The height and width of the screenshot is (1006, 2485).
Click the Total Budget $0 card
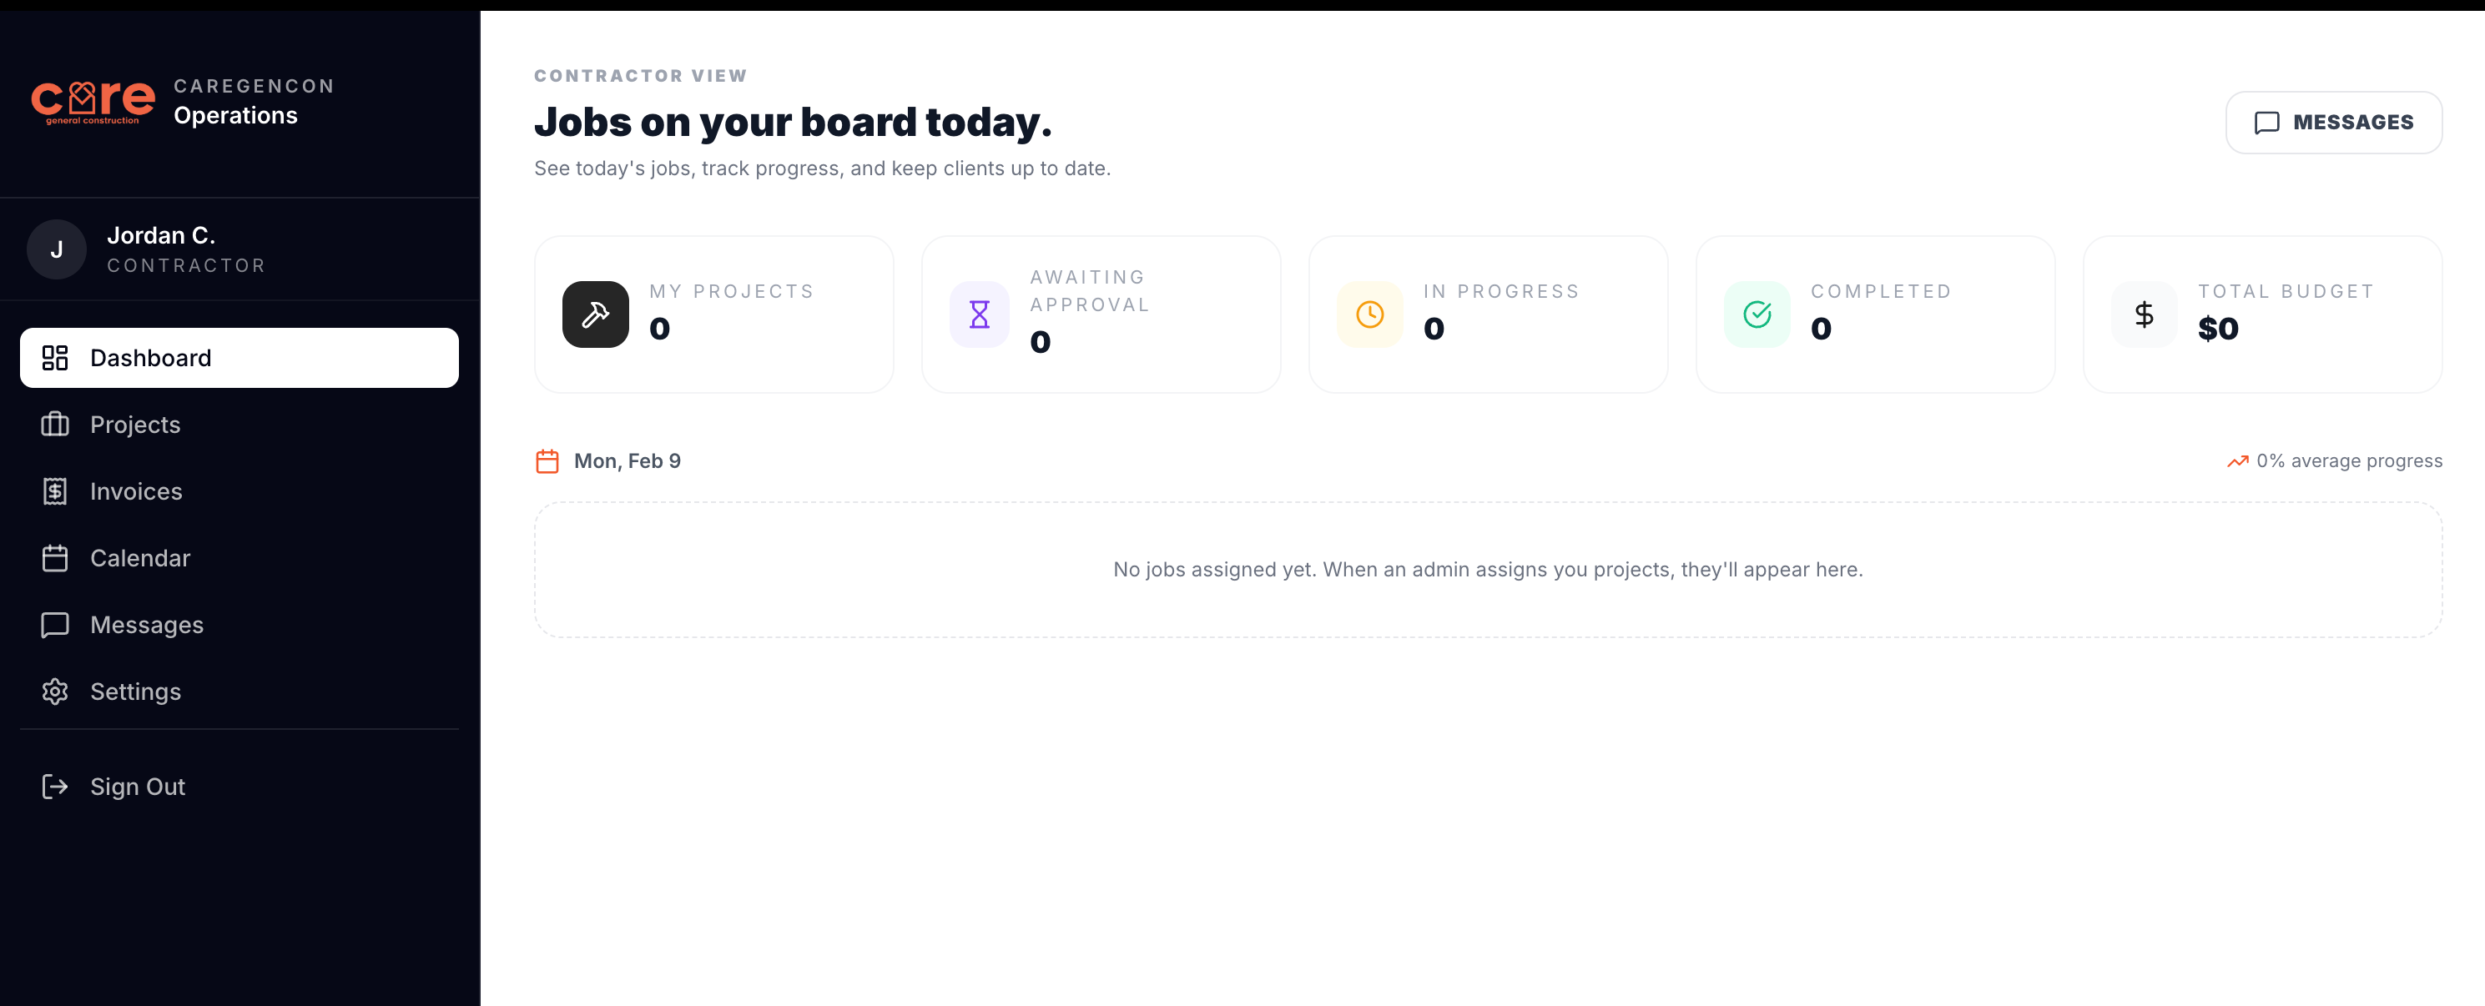(2262, 314)
